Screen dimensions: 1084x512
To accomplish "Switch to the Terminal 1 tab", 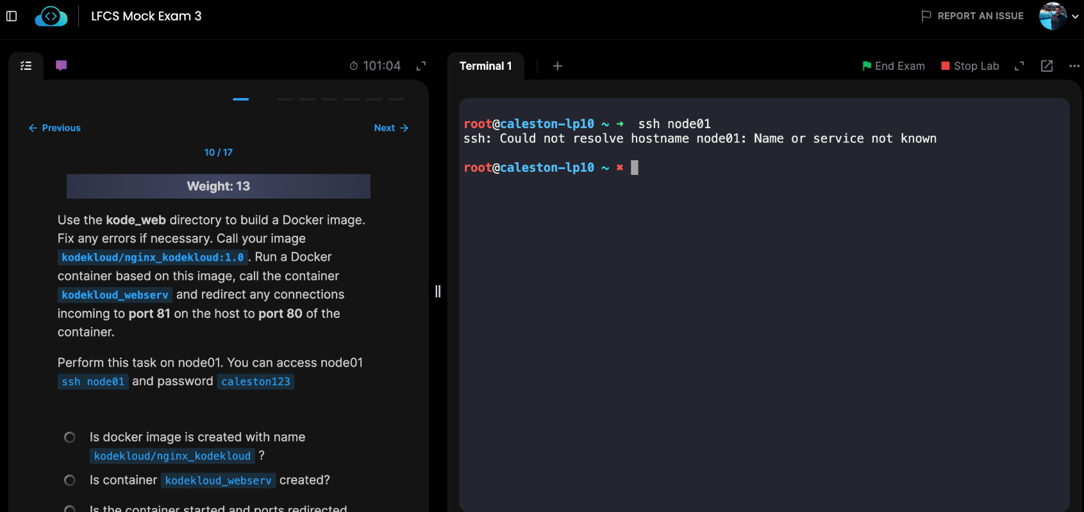I will coord(485,66).
